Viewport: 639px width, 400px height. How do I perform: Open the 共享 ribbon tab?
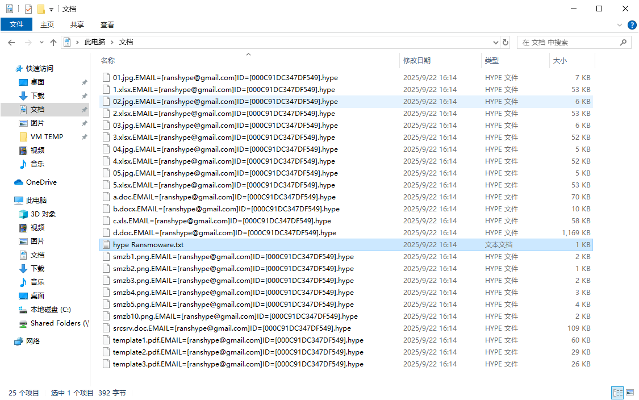pyautogui.click(x=77, y=24)
